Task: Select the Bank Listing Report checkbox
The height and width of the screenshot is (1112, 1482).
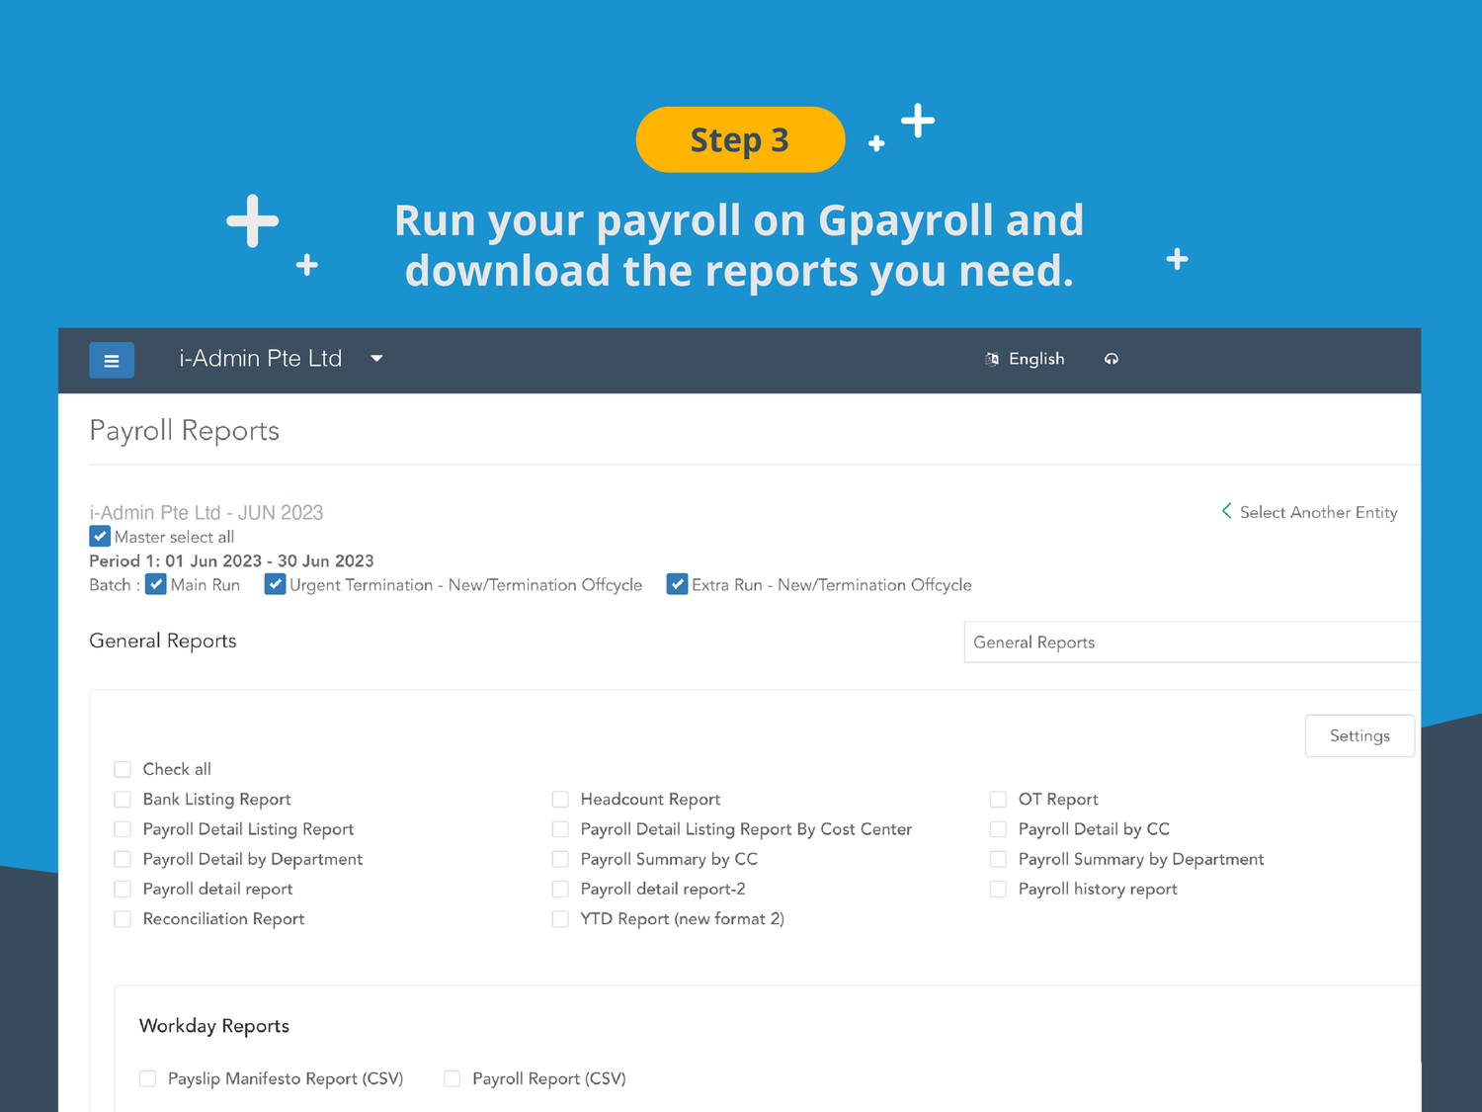Action: pos(123,799)
